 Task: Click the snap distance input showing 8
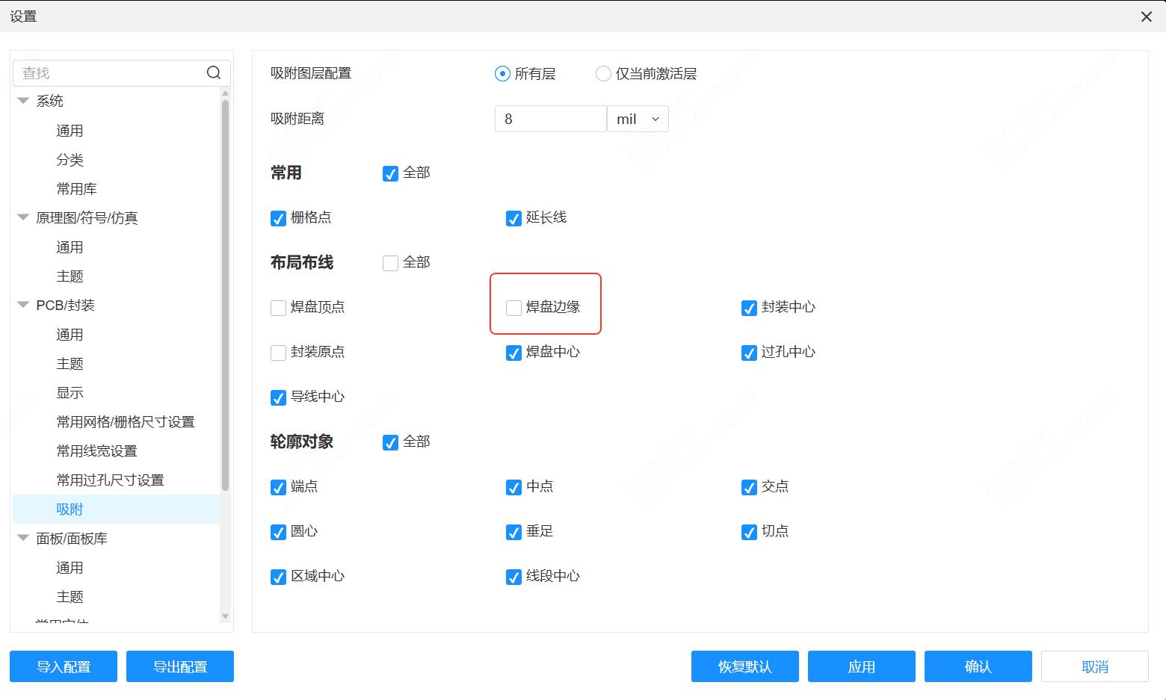tap(550, 118)
